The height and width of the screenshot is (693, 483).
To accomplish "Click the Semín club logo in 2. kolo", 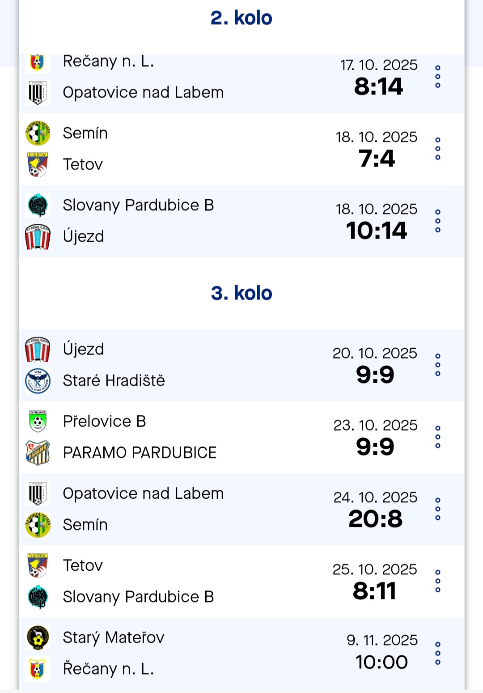I will 38,133.
